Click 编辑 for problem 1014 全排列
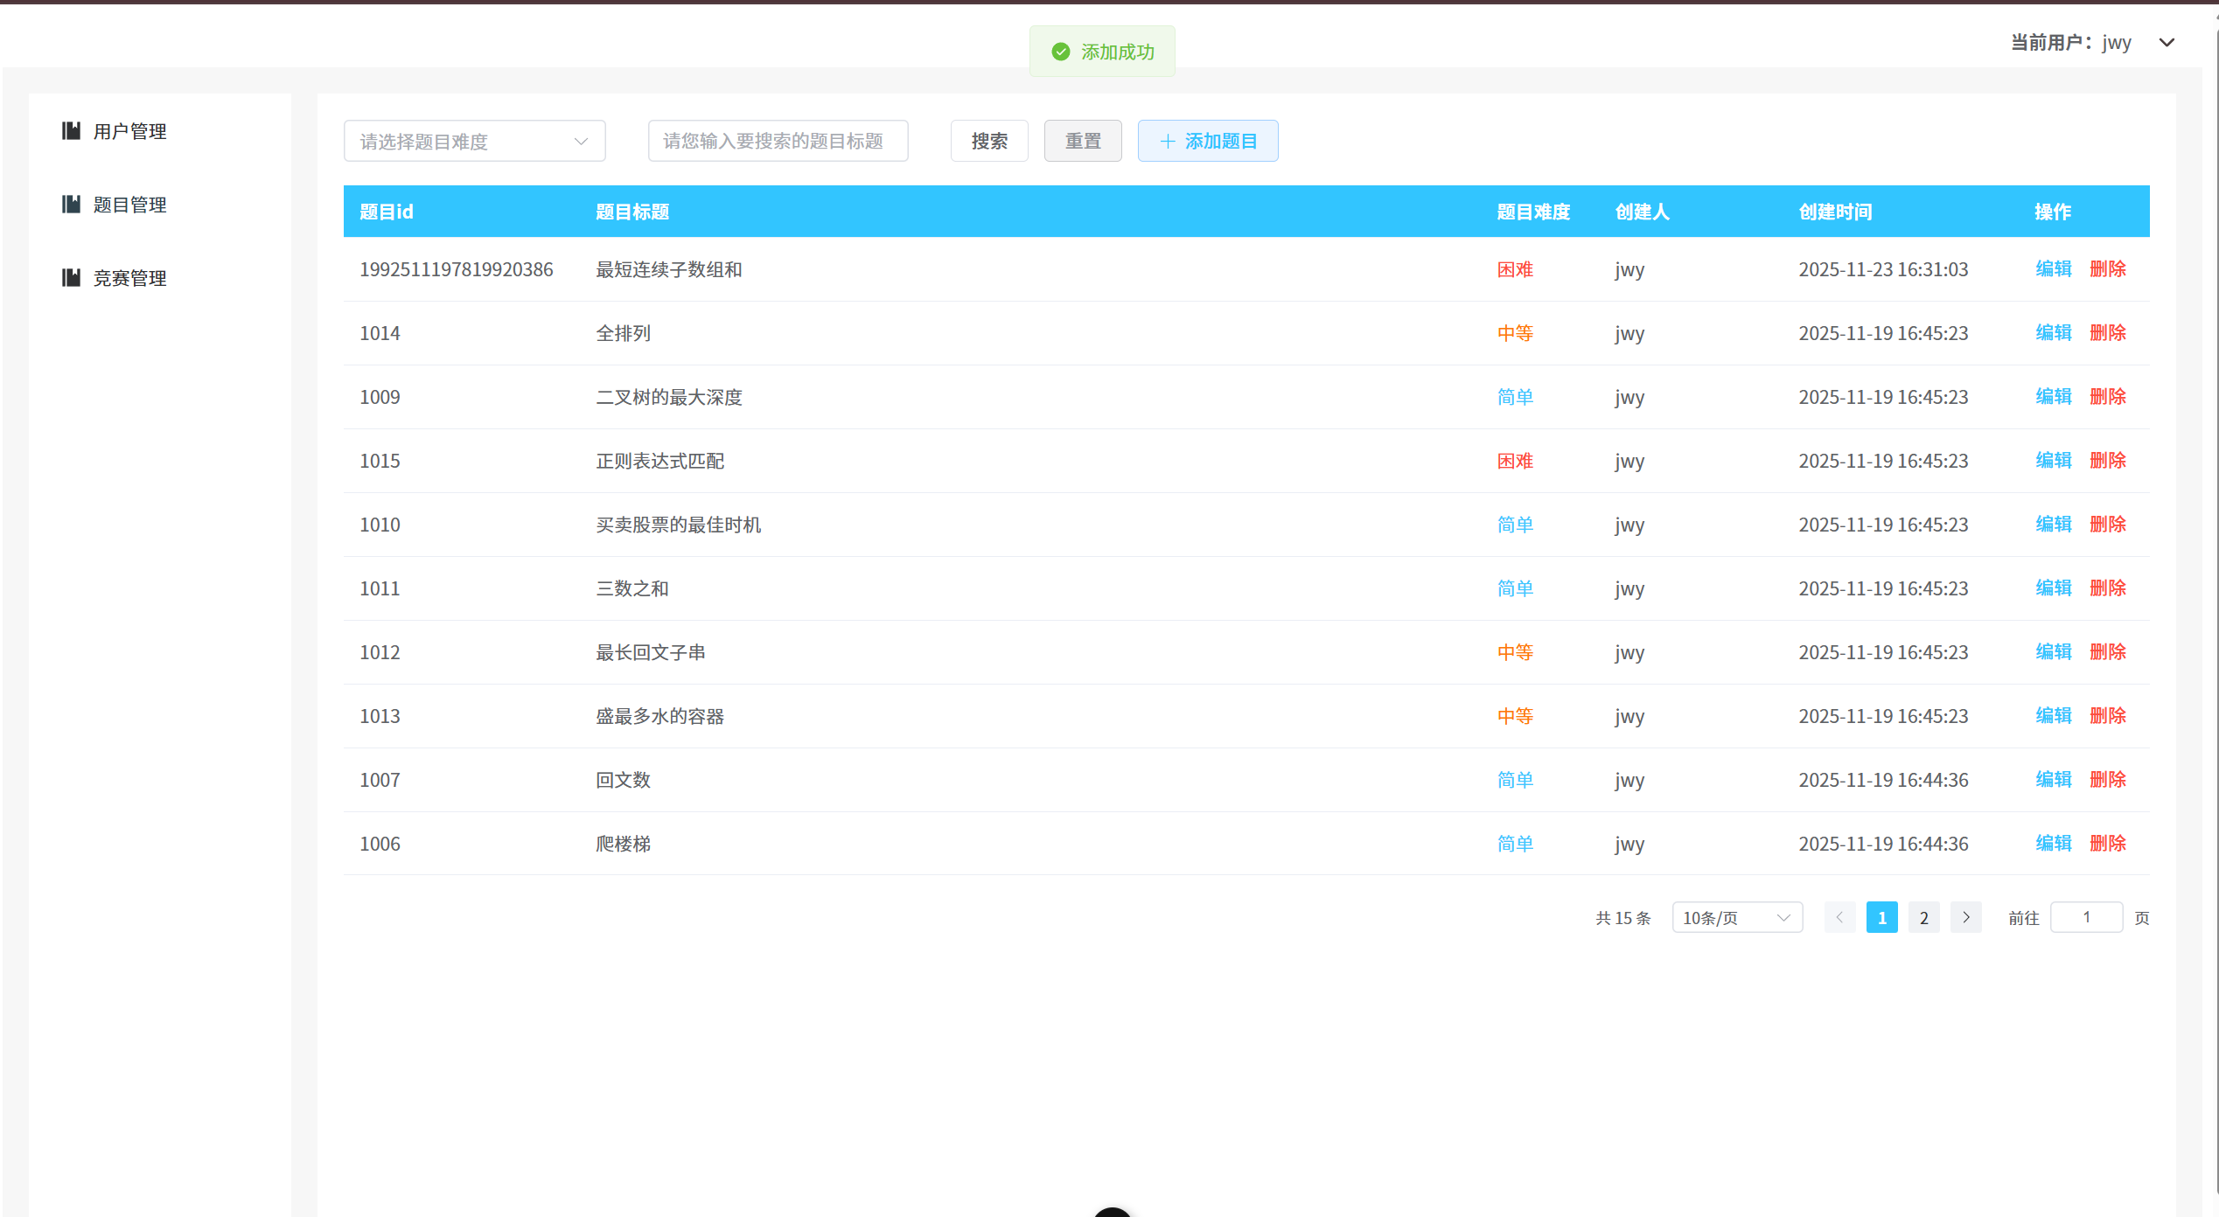This screenshot has height=1217, width=2219. (x=2053, y=332)
